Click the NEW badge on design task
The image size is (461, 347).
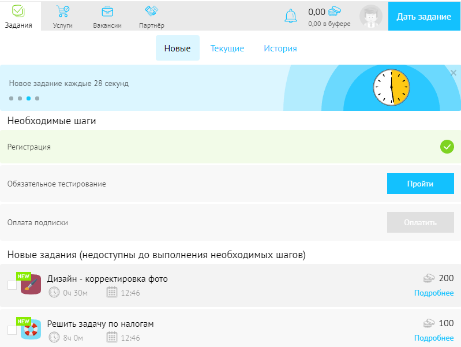point(24,277)
